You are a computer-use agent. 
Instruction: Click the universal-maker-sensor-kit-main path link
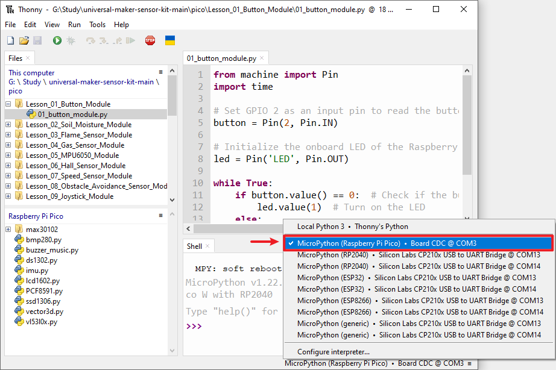point(101,82)
